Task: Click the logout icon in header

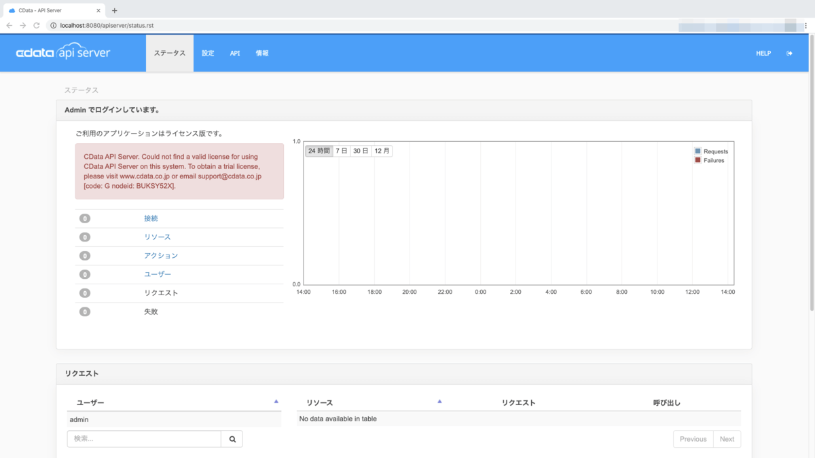Action: pyautogui.click(x=789, y=54)
